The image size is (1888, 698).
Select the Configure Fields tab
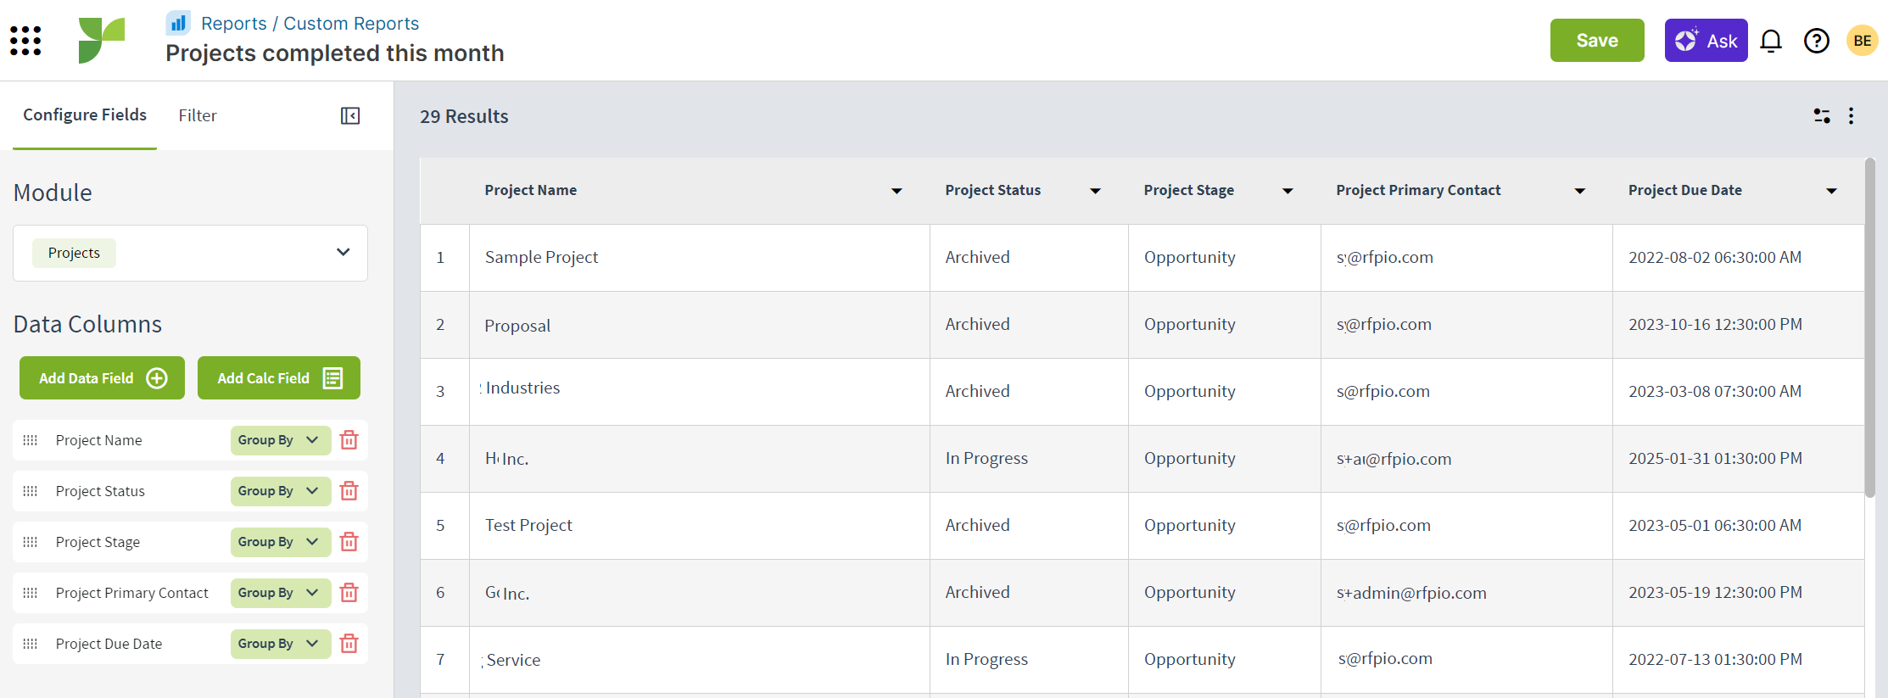pos(85,115)
